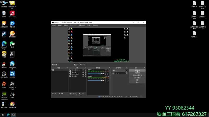Pop out the Scenes dock panel
Screen dimensions: 209x117
point(67,68)
